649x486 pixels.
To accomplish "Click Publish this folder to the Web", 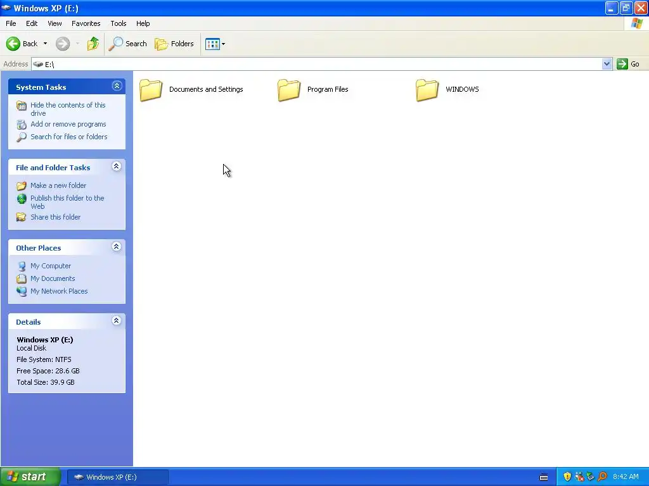I will [x=67, y=202].
